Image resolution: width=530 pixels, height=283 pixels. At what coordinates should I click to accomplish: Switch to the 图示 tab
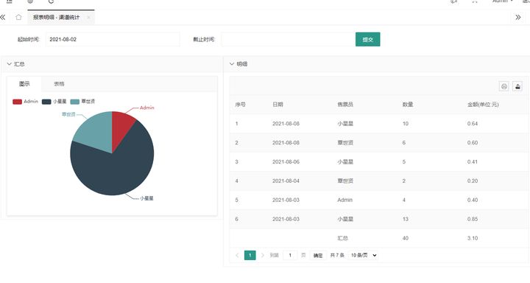click(24, 84)
